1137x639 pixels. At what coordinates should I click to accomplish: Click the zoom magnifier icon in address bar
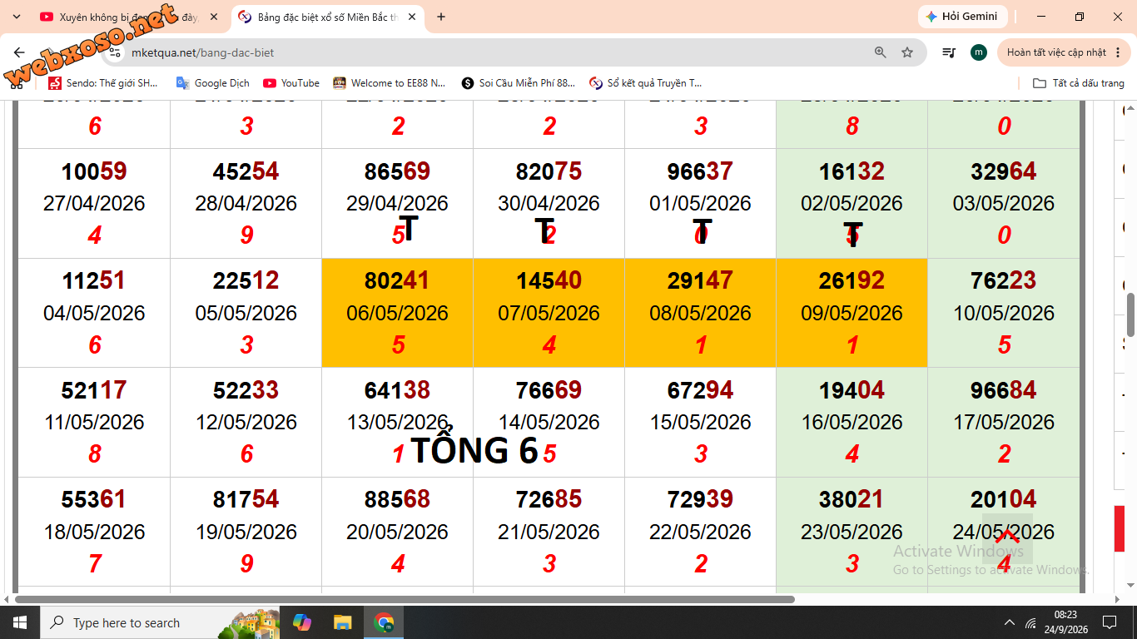[881, 52]
